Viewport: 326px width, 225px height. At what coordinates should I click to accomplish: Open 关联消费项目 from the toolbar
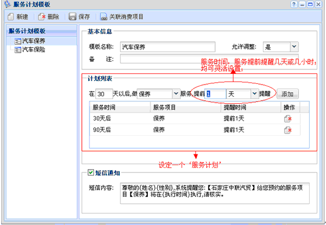tap(122, 17)
